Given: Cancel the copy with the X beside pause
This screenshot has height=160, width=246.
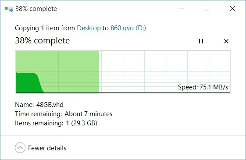Looking at the screenshot, I should [226, 41].
